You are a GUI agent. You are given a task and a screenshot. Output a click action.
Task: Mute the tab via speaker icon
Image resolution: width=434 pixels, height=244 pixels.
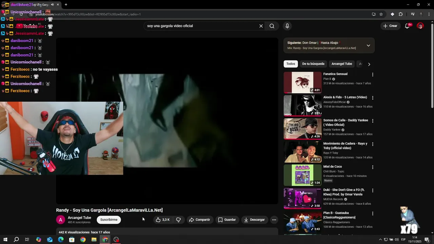tap(52, 5)
